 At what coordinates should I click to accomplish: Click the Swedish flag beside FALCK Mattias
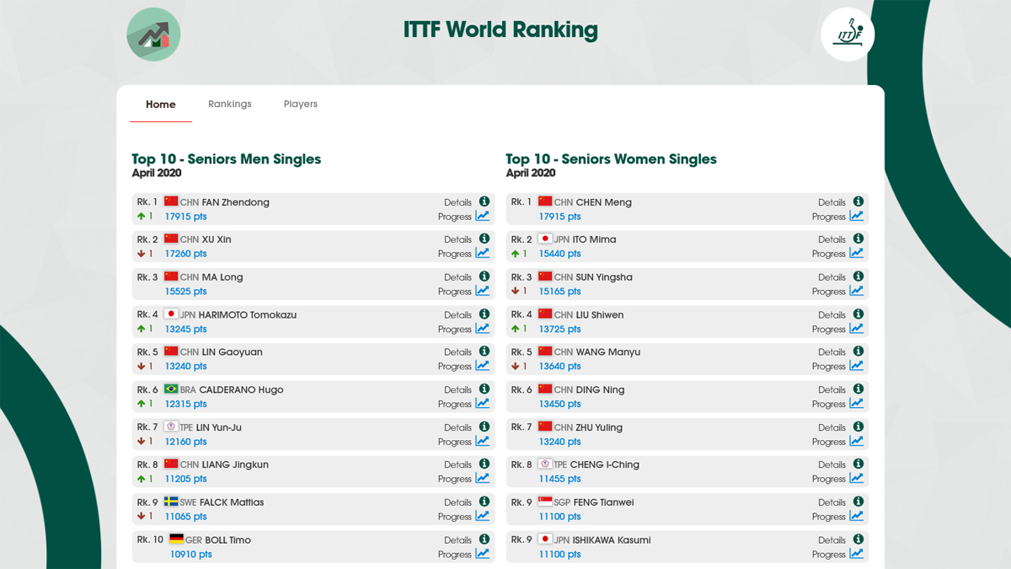171,502
